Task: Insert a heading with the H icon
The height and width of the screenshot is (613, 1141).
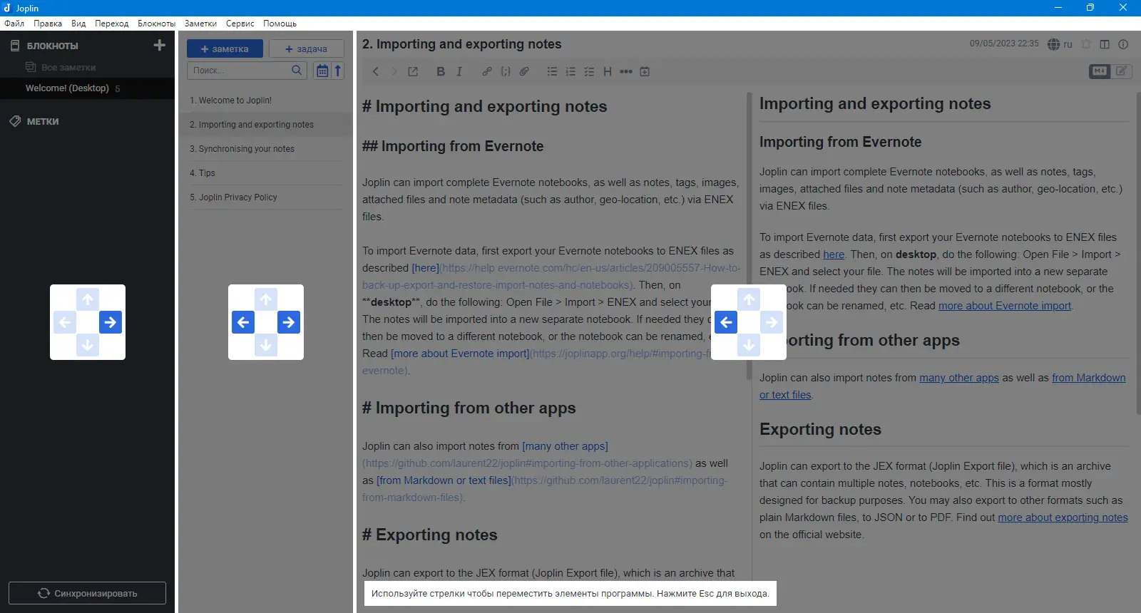Action: tap(608, 71)
